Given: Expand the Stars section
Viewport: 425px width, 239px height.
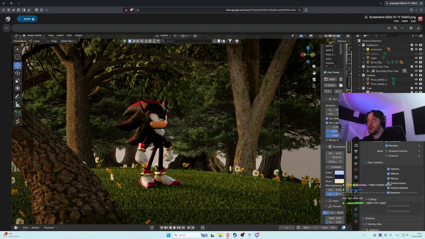Looking at the screenshot, I should [x=326, y=201].
